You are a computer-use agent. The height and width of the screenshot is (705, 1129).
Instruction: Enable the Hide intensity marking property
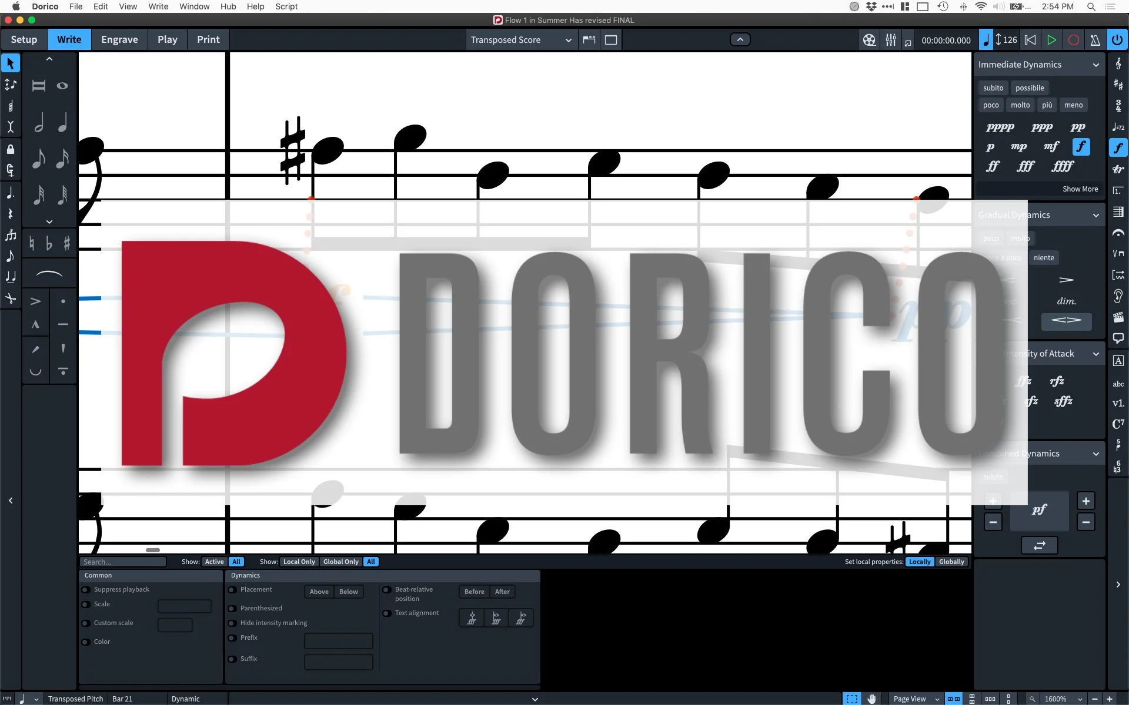(232, 623)
